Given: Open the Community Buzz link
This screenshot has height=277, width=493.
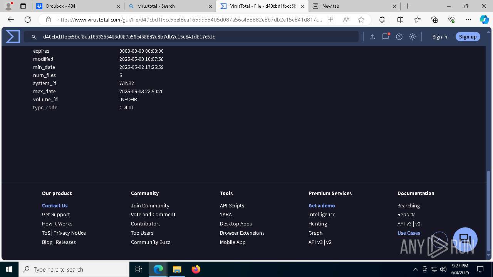Looking at the screenshot, I should (x=151, y=242).
